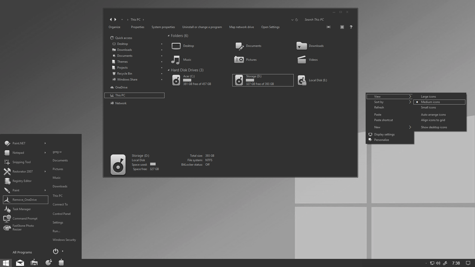Open the Acer (C:) drive icon
The height and width of the screenshot is (267, 475).
point(176,80)
